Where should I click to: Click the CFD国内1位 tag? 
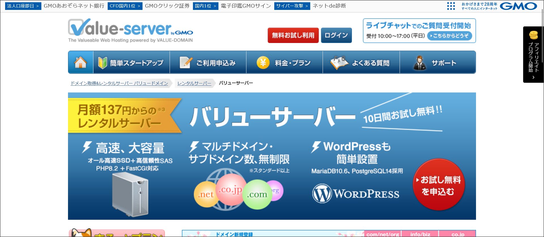tap(125, 6)
